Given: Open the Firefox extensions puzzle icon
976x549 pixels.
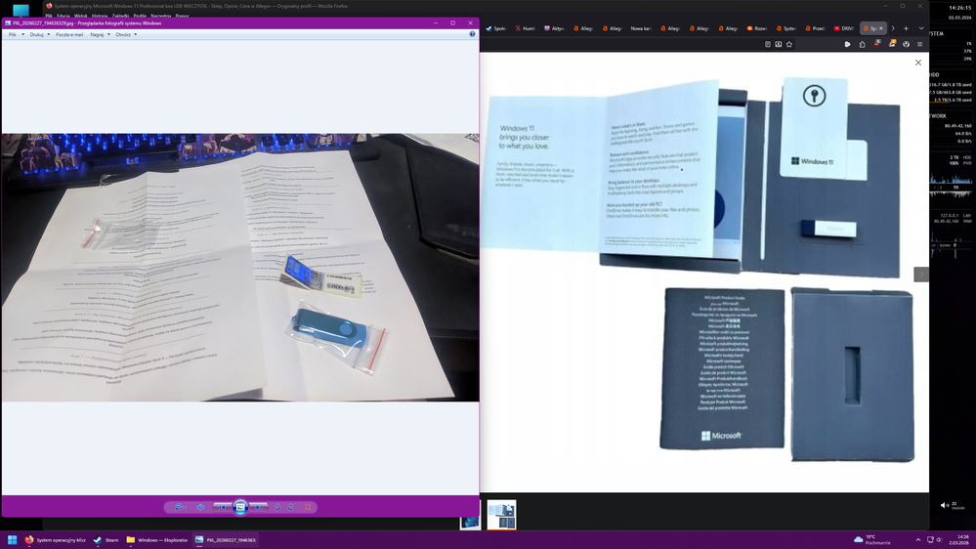Looking at the screenshot, I should 862,44.
